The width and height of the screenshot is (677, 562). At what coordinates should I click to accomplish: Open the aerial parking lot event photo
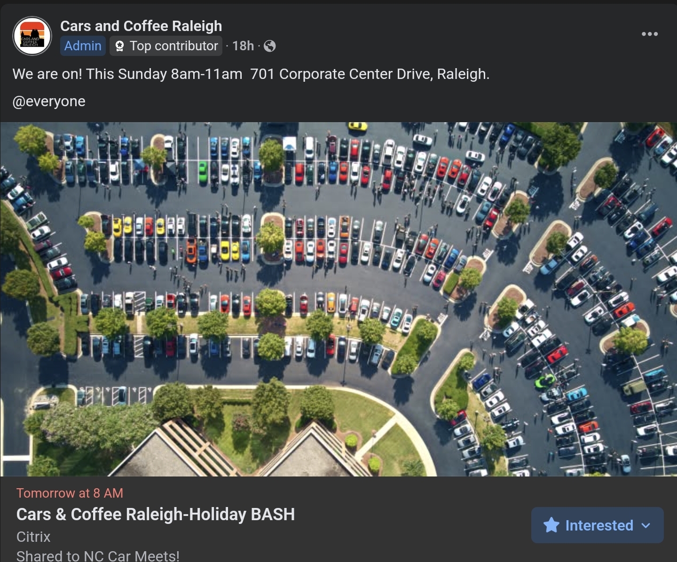point(338,299)
